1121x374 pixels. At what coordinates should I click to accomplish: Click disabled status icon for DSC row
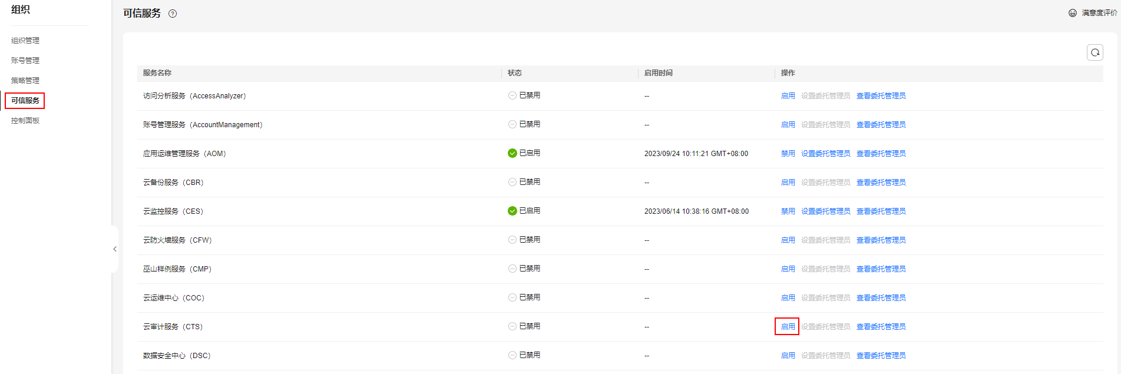click(512, 355)
